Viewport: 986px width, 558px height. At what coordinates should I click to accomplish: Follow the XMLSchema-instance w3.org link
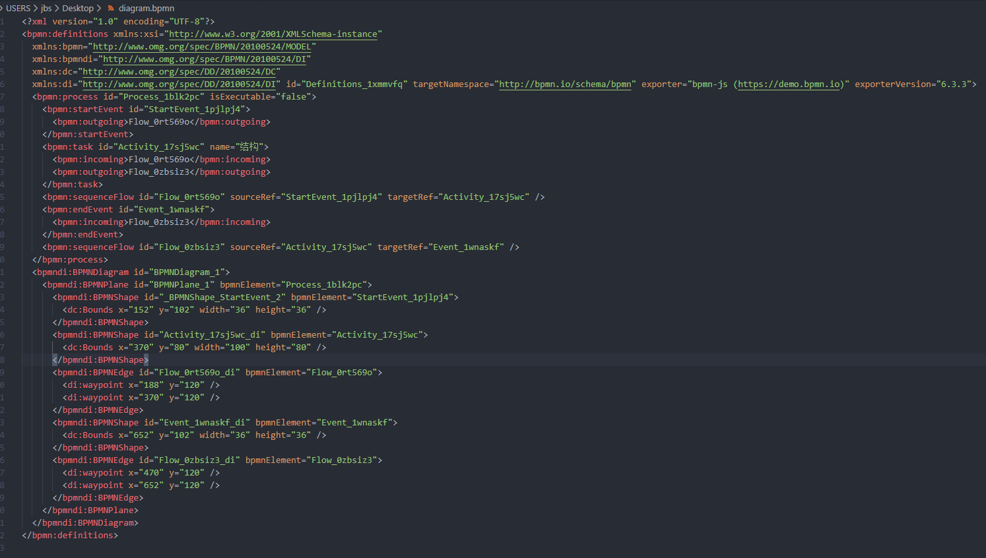(x=273, y=34)
